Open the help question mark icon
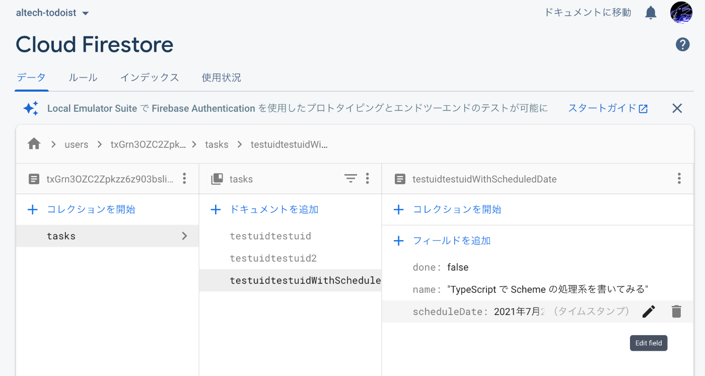The image size is (705, 376). click(682, 45)
